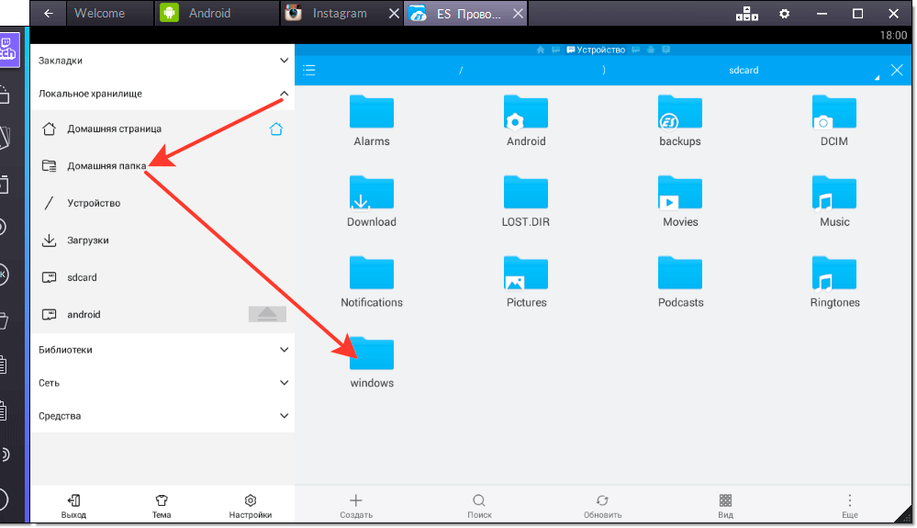Open the windows folder

372,363
